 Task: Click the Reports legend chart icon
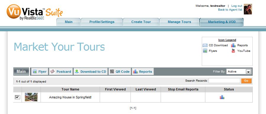pos(233,45)
